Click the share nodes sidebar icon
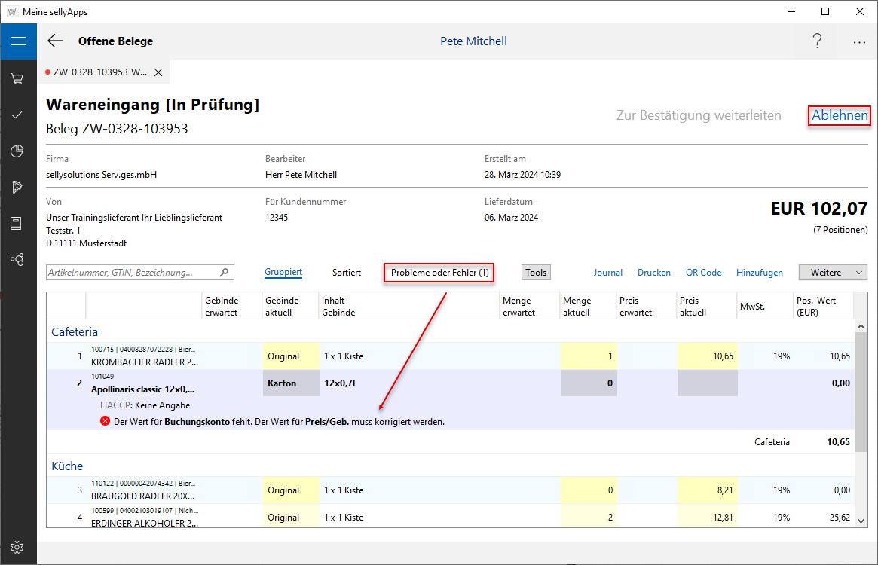The image size is (878, 565). point(18,259)
